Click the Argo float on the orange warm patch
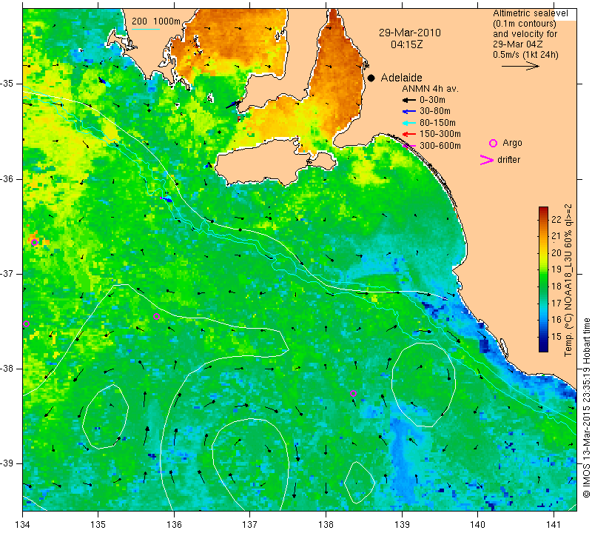 point(34,243)
